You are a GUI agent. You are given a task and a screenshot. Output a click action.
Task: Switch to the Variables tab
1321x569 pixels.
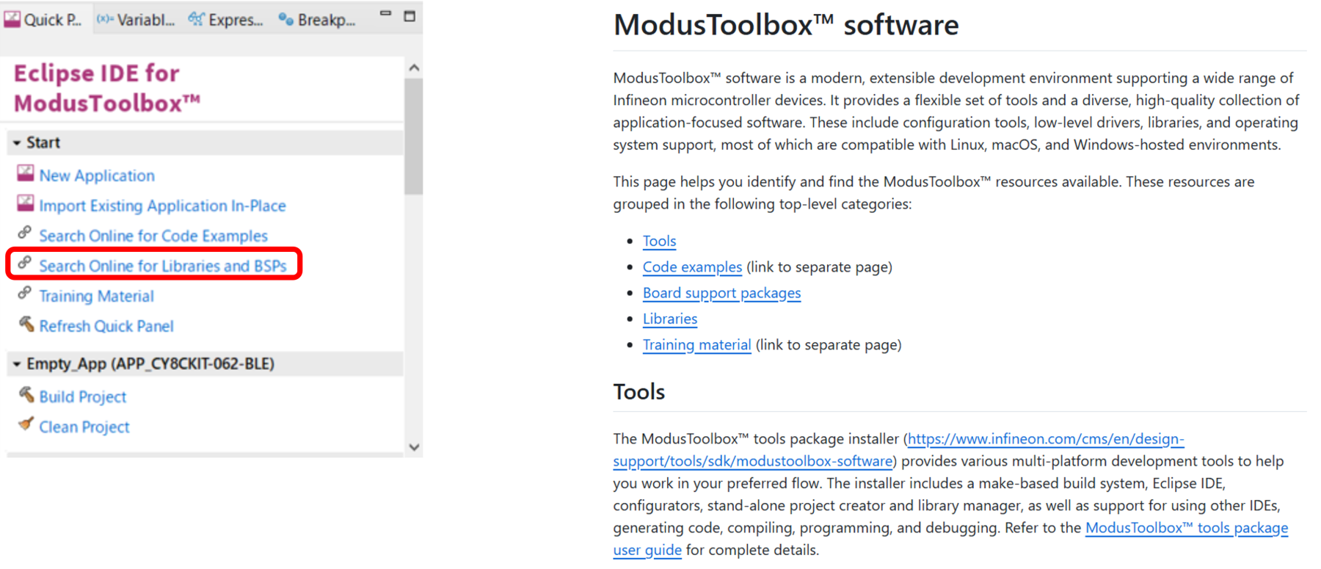tap(137, 20)
